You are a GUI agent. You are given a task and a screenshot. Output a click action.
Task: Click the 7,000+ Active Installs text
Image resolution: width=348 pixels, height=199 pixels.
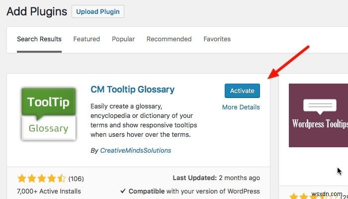(49, 191)
